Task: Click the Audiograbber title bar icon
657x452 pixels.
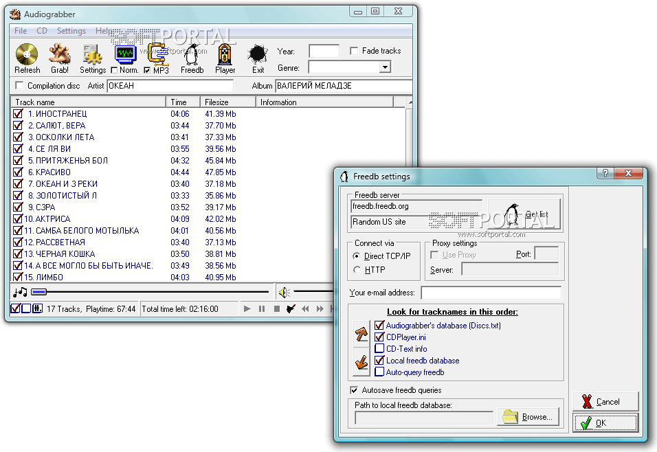Action: pos(15,14)
